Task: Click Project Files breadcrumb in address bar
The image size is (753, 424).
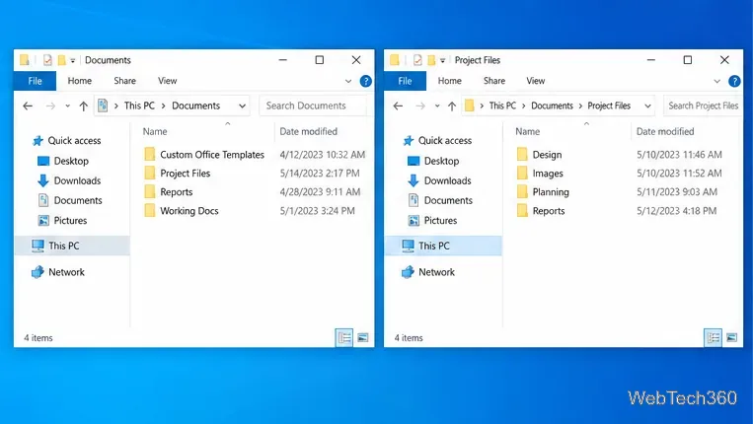Action: 609,106
